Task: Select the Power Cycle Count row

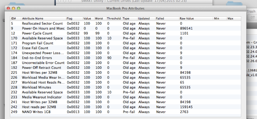Action: [x=126, y=33]
